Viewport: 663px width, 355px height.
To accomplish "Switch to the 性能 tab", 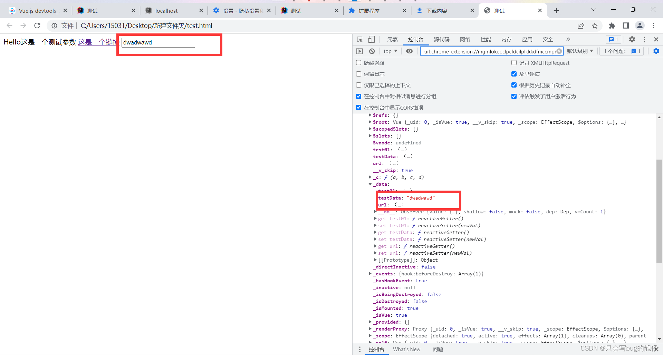I will 486,39.
